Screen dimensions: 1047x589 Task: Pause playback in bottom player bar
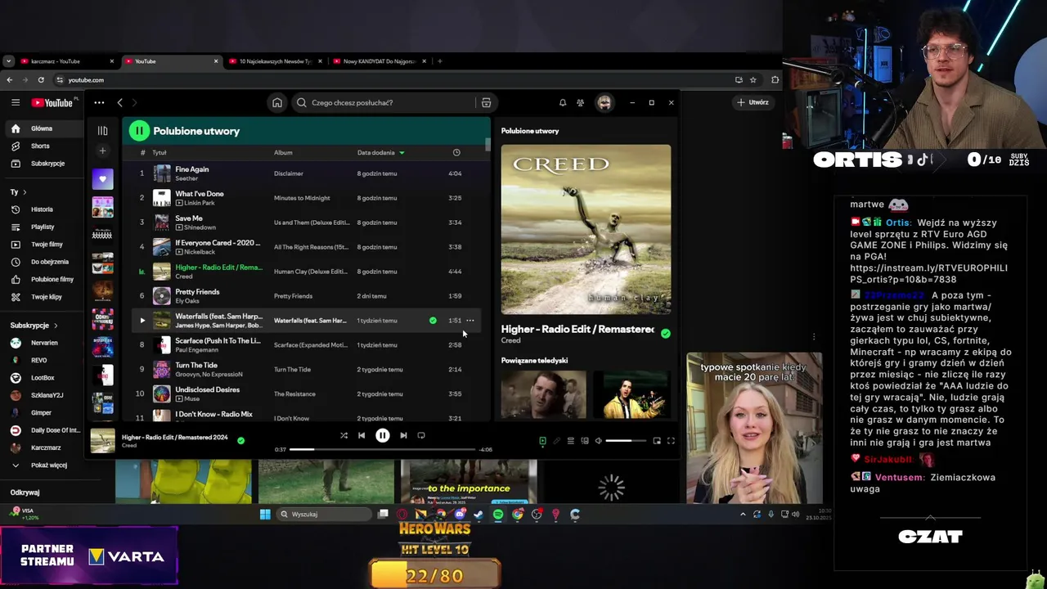tap(382, 435)
